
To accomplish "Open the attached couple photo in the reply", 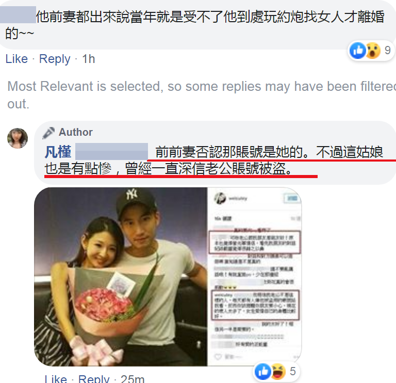I will [x=121, y=277].
